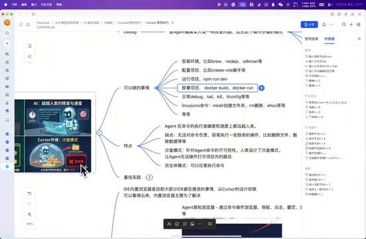366x239 pixels.
Task: Switch to the 使用指南 tab
Action: point(311,39)
